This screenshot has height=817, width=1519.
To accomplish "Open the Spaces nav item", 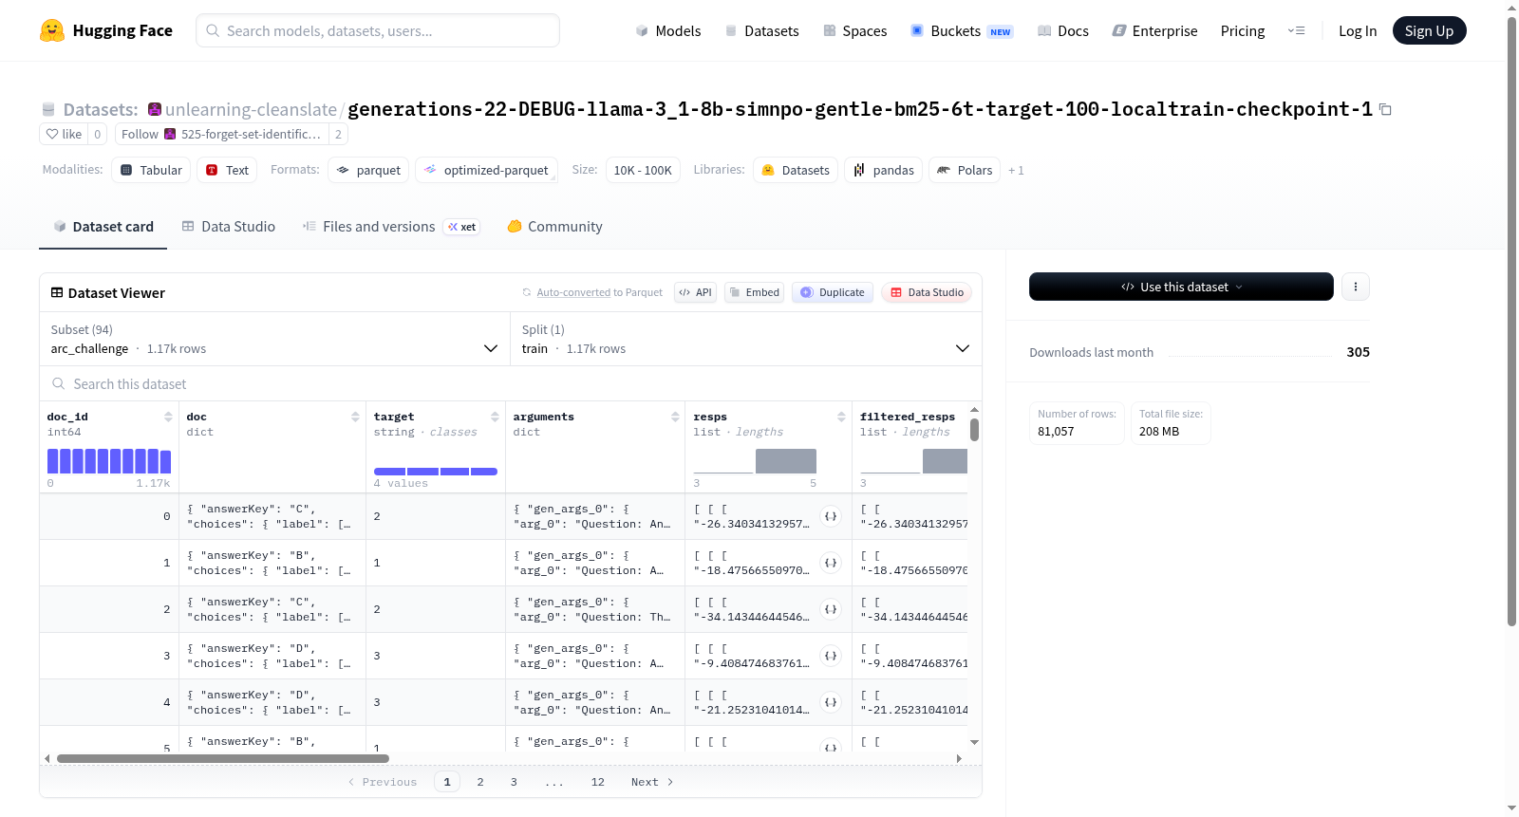I will click(855, 30).
